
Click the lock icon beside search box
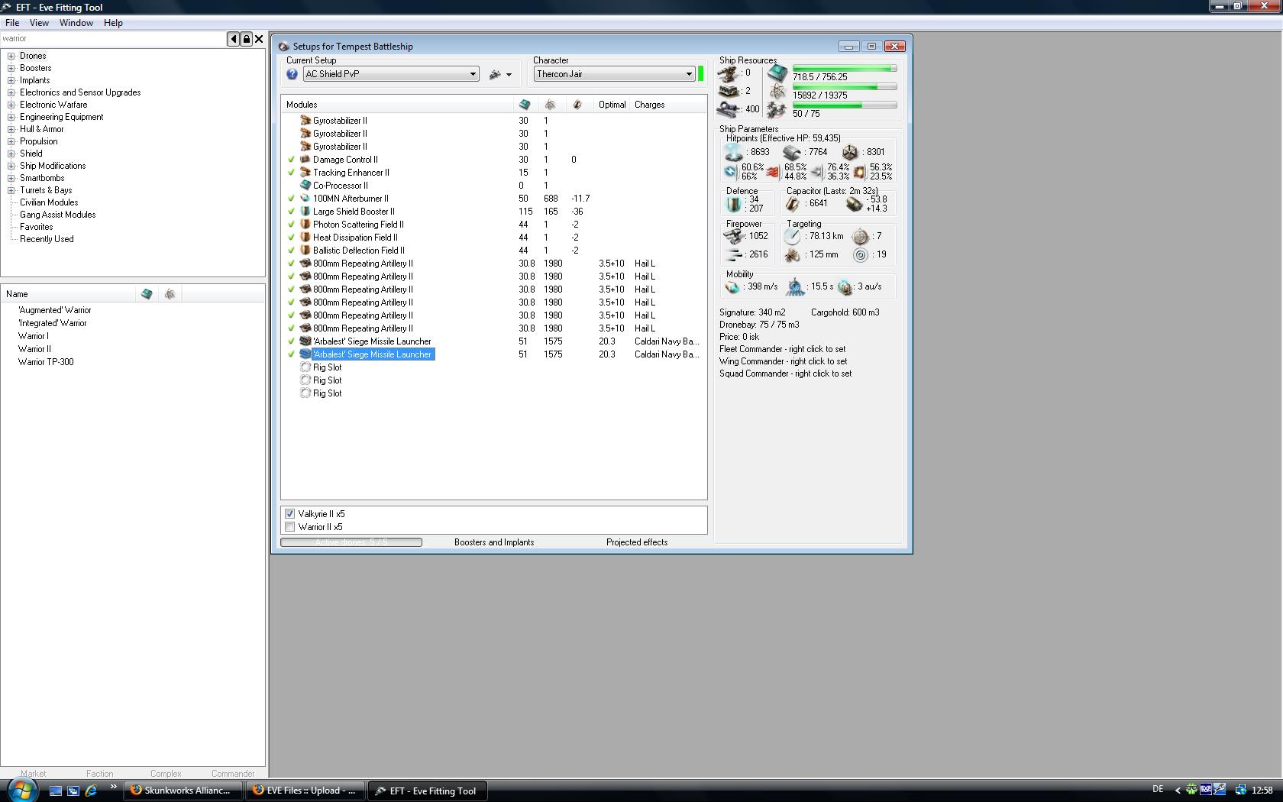(247, 39)
